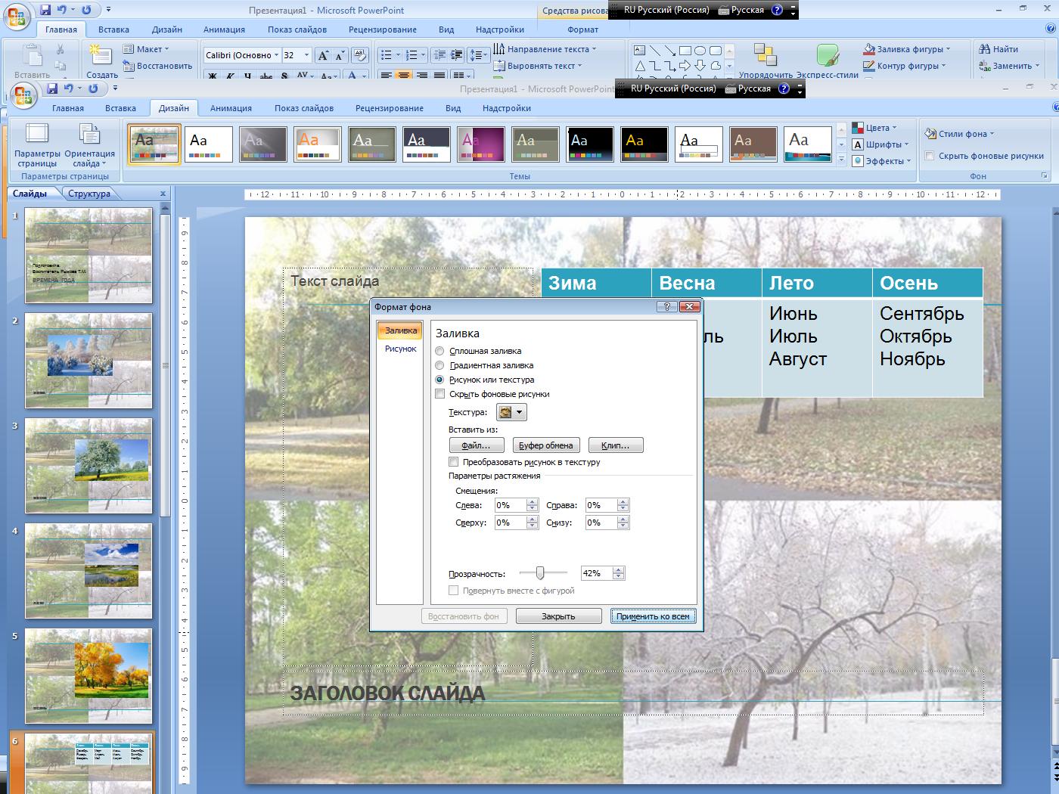Undo via the front window's quick access toolbar
1059x794 pixels.
coord(70,88)
